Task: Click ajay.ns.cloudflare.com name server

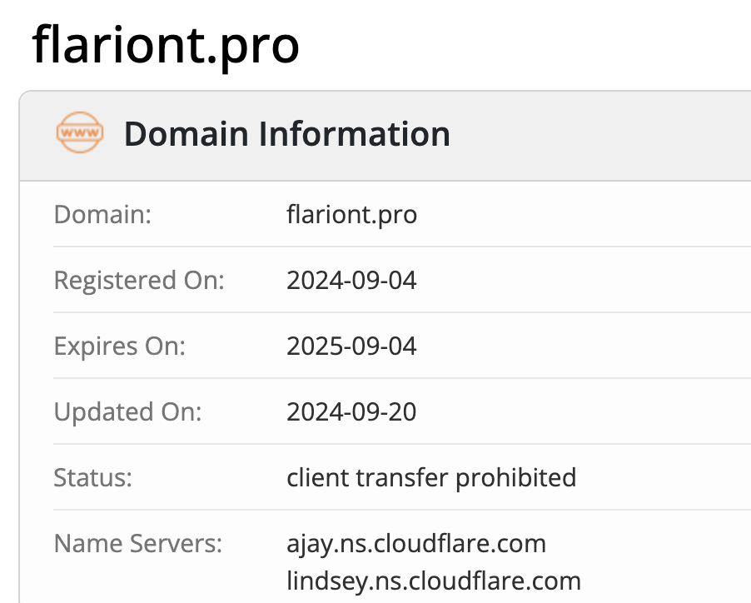Action: click(416, 544)
